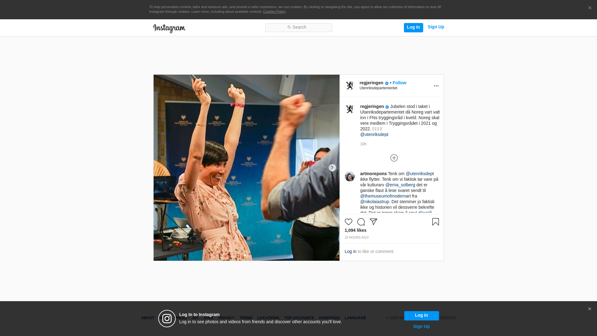Image resolution: width=597 pixels, height=336 pixels.
Task: Open the ABOUT footer link
Action: tap(148, 318)
